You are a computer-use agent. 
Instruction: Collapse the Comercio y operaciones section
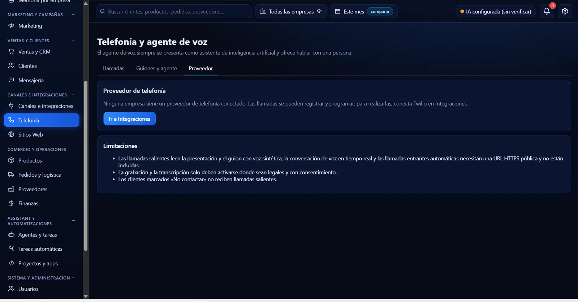coord(73,149)
